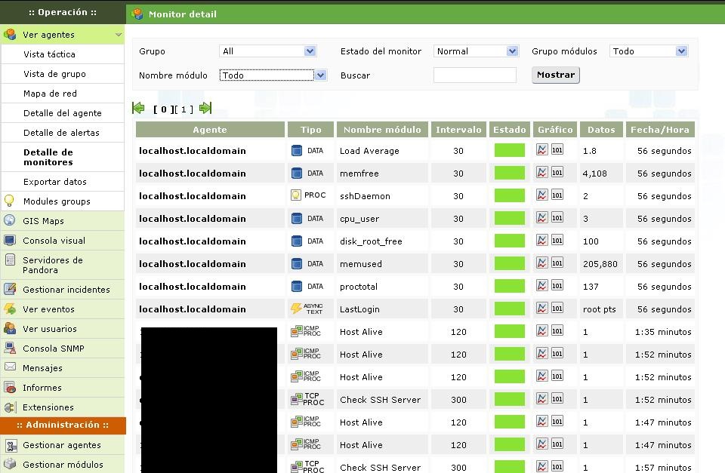
Task: Click the Buscar text field
Action: [x=474, y=75]
